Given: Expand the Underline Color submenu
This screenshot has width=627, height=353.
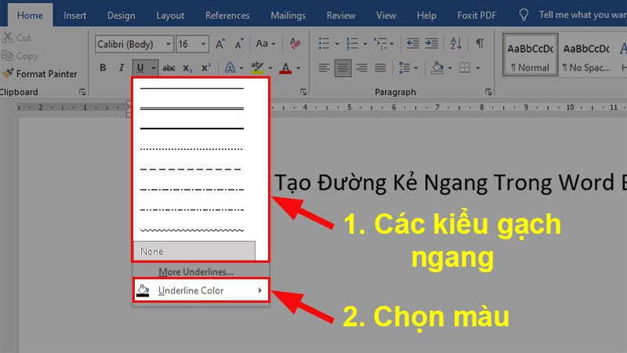Looking at the screenshot, I should 201,291.
